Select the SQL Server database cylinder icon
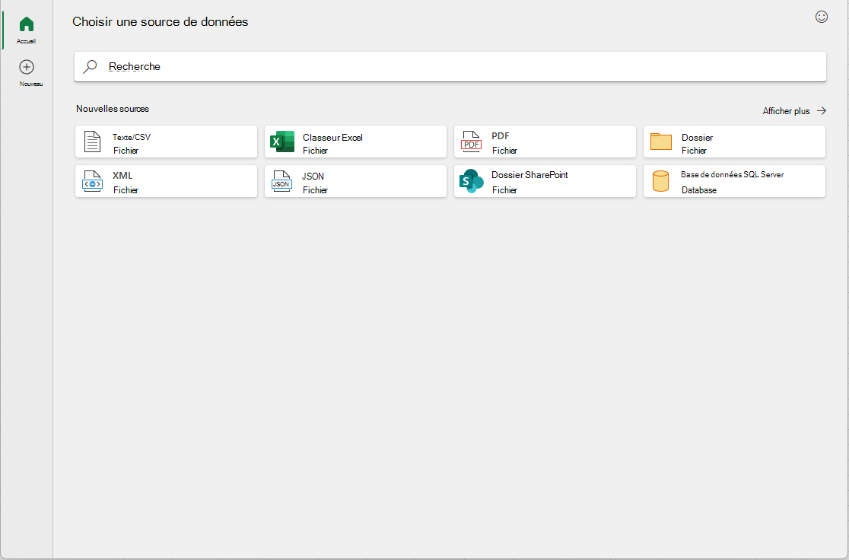The width and height of the screenshot is (849, 560). pyautogui.click(x=660, y=181)
